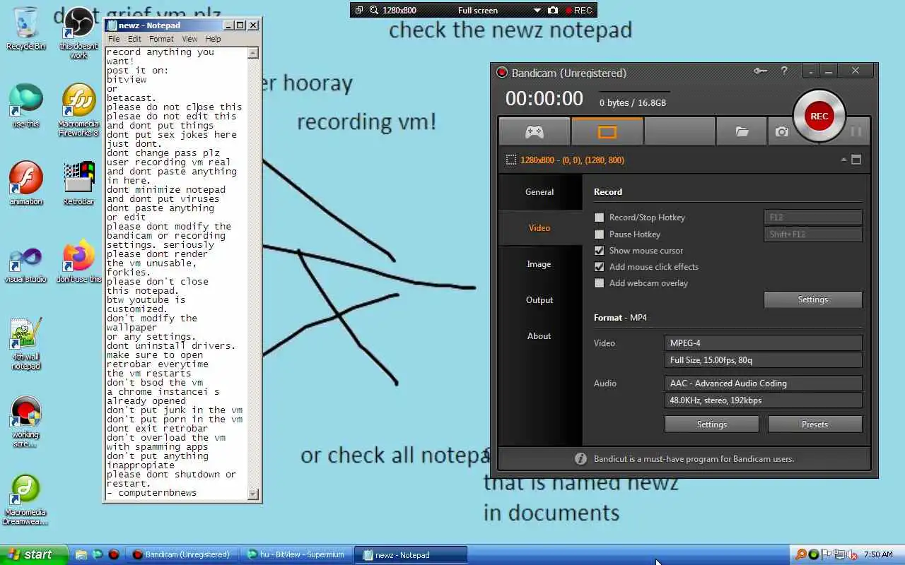Click the full-screen target icon in Bandicam size bar
Image resolution: width=905 pixels, height=565 pixels.
856,160
